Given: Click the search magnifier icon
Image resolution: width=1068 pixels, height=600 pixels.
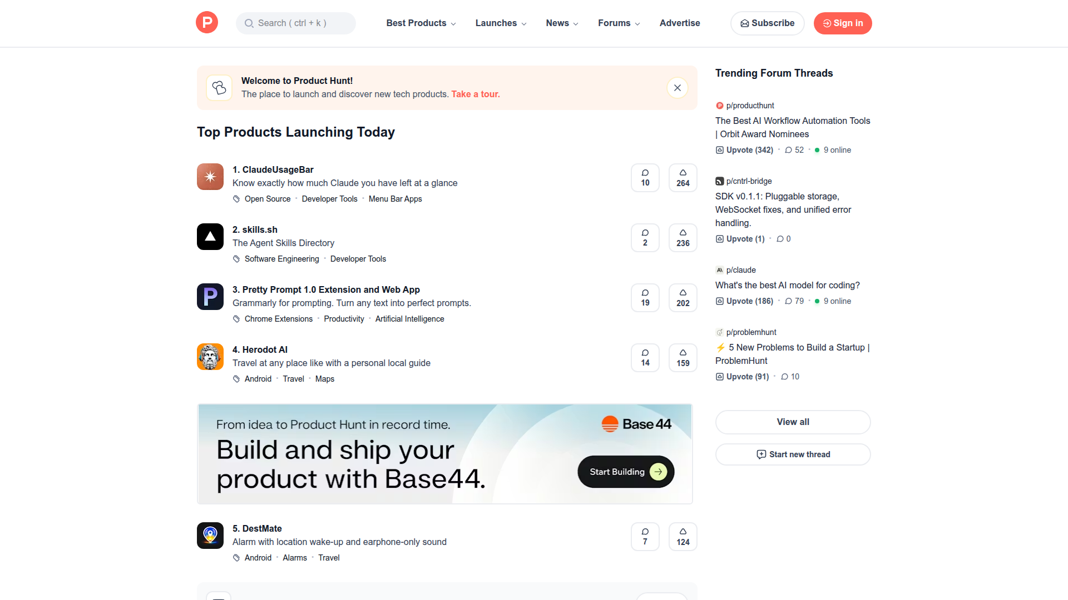Looking at the screenshot, I should pos(249,23).
